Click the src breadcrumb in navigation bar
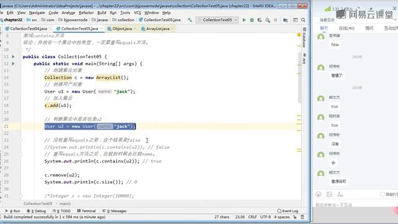 click(x=32, y=20)
